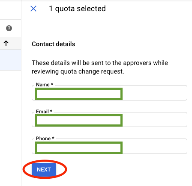Image resolution: width=192 pixels, height=186 pixels.
Task: Select the '1 quota selected' heading text
Action: coord(77,9)
